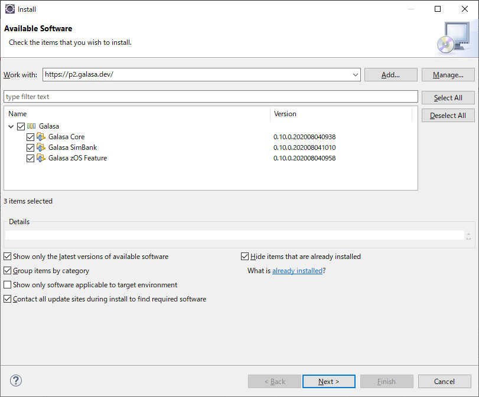Select the Galasa Core row name

click(66, 137)
